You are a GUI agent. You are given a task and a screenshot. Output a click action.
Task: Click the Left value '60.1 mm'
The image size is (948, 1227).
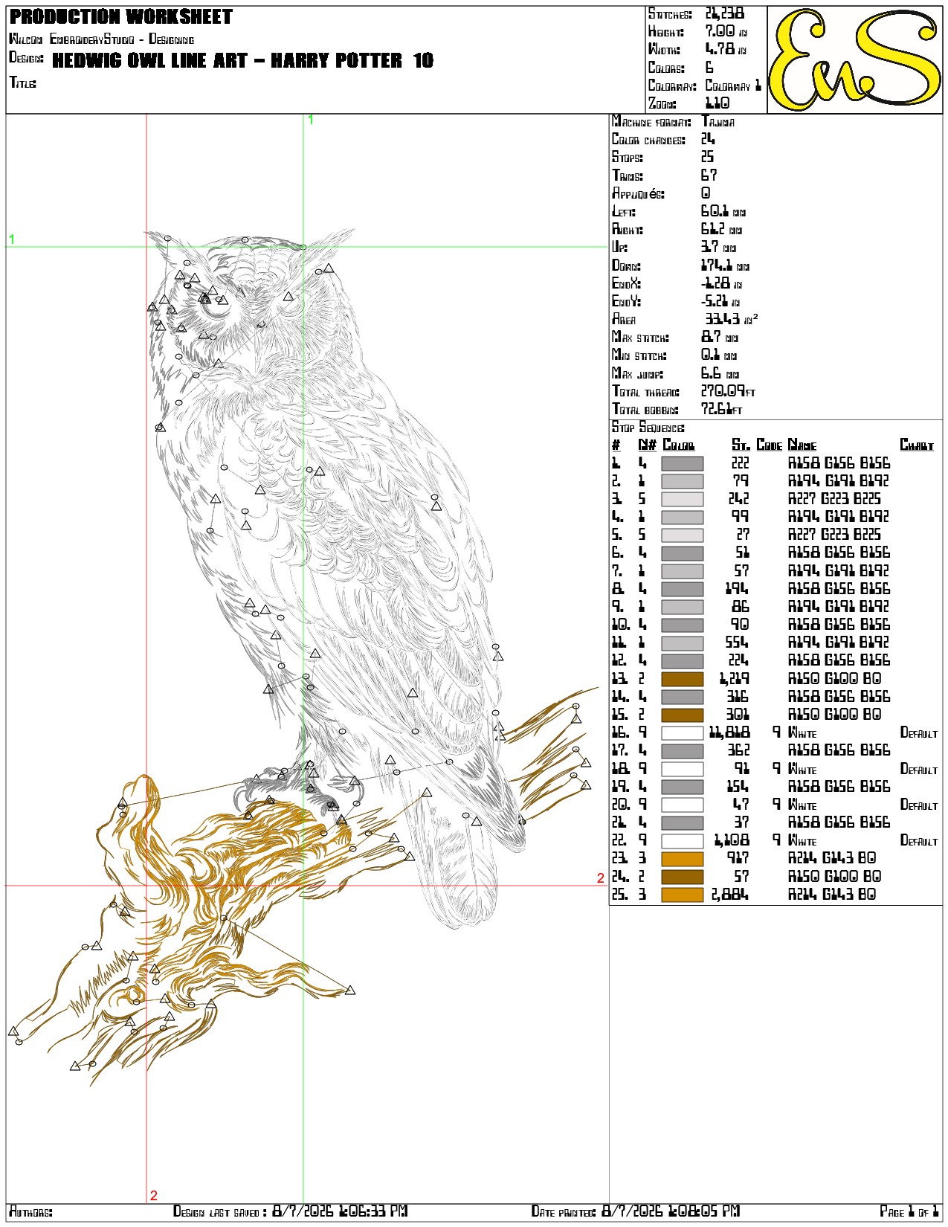click(723, 212)
